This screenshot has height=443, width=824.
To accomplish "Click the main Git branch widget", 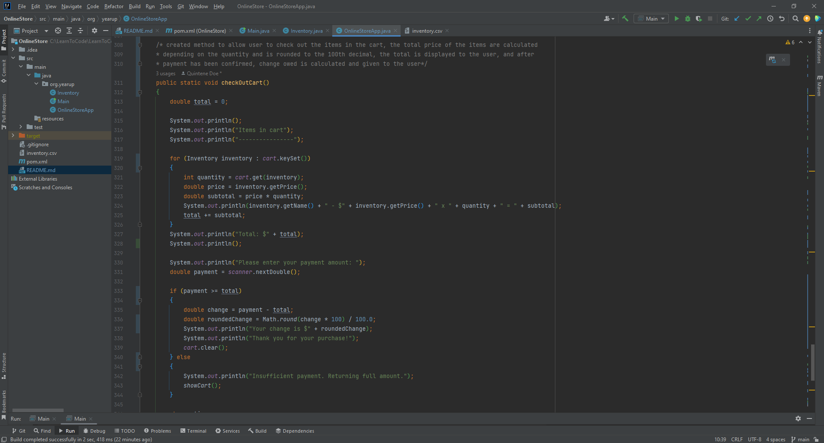I will pyautogui.click(x=800, y=439).
